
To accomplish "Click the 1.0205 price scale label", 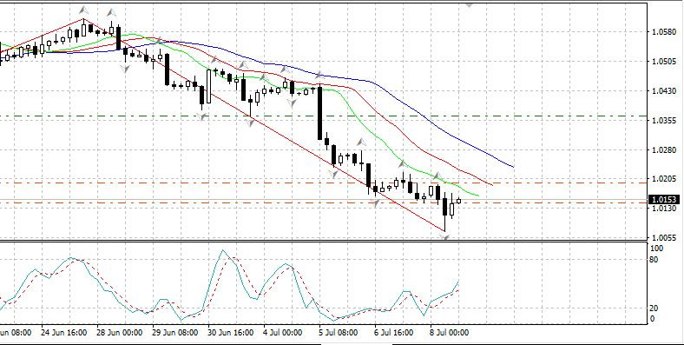I will click(x=664, y=179).
